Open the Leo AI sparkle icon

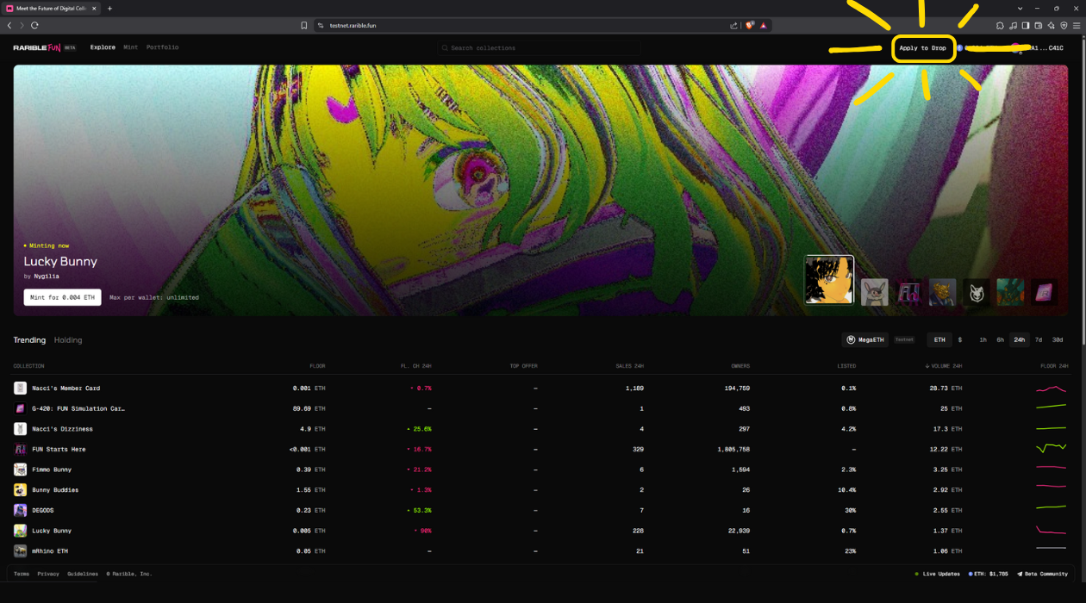click(1051, 26)
